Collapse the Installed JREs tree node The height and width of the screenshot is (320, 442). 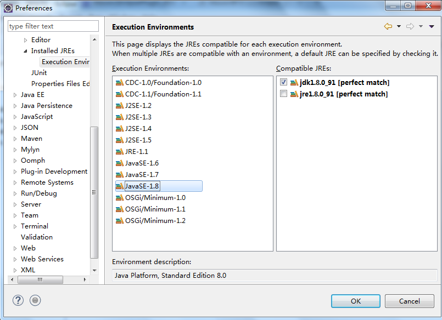(x=25, y=51)
